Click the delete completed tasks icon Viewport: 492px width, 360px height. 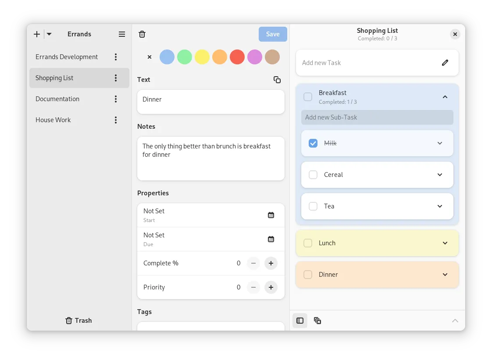point(317,321)
